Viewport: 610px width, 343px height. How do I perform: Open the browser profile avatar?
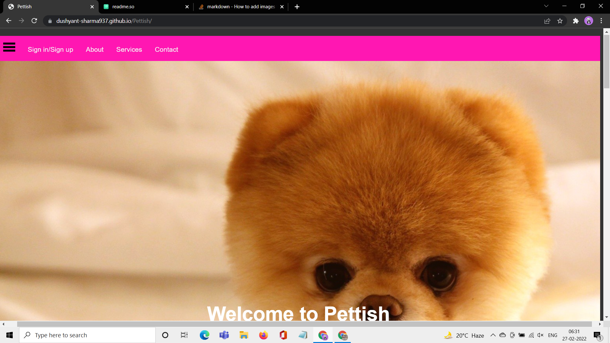(x=589, y=21)
